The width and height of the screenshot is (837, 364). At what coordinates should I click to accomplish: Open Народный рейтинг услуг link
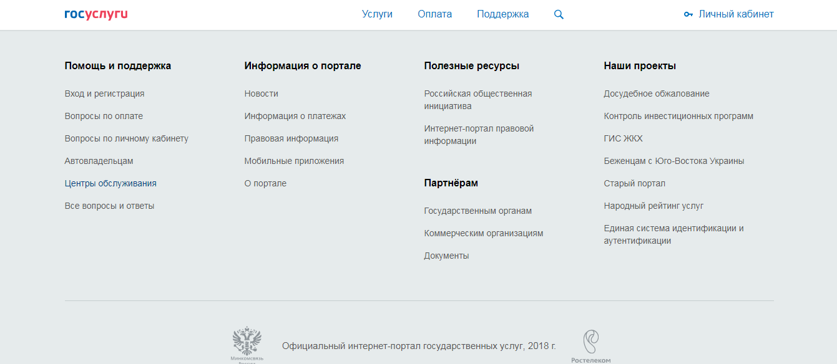click(x=653, y=206)
